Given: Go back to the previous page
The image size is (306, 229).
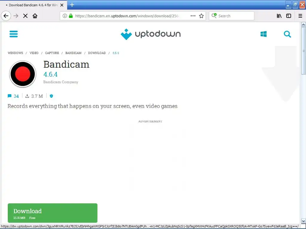Looking at the screenshot, I should point(6,16).
